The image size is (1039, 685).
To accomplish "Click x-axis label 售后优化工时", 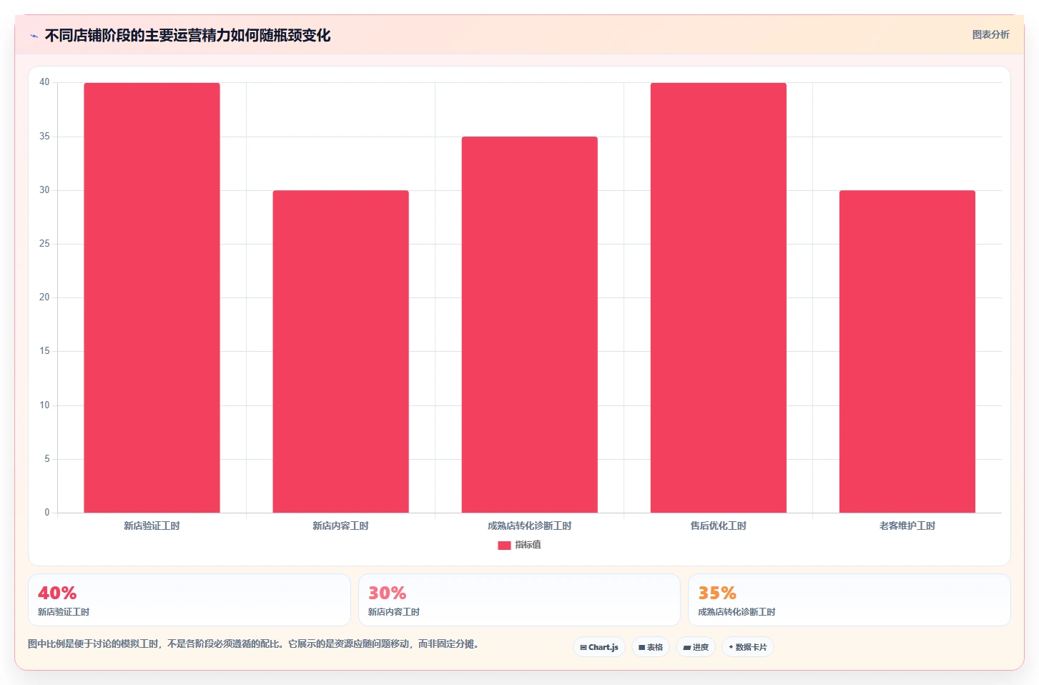I will click(718, 526).
